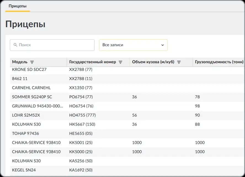Image resolution: width=245 pixels, height=177 pixels.
Task: Open the Все записи dropdown
Action: point(133,45)
